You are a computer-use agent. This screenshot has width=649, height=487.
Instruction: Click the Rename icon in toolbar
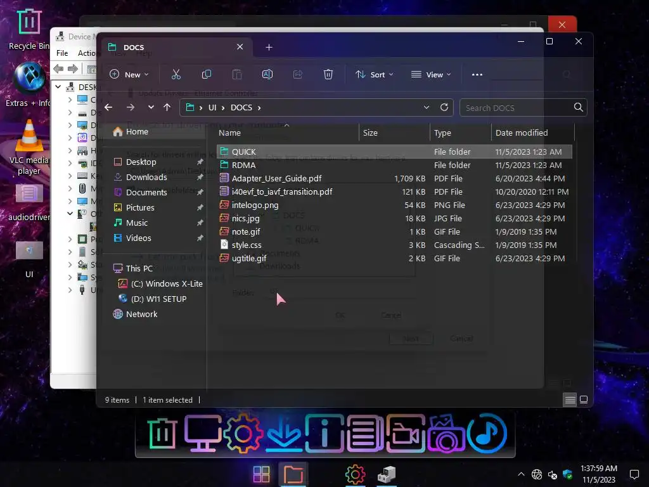[x=267, y=75]
